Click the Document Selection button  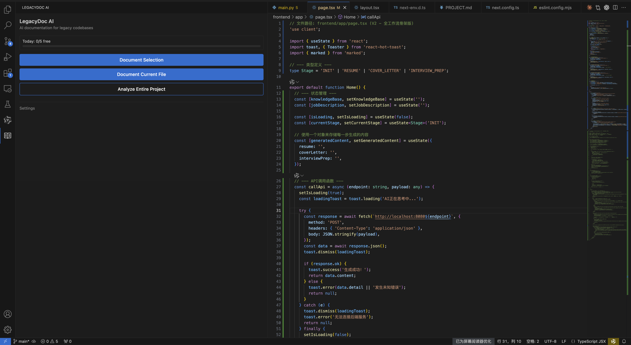[x=141, y=60]
